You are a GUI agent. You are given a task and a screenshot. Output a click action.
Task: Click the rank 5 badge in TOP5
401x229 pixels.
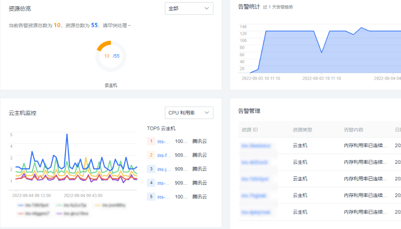tap(151, 196)
